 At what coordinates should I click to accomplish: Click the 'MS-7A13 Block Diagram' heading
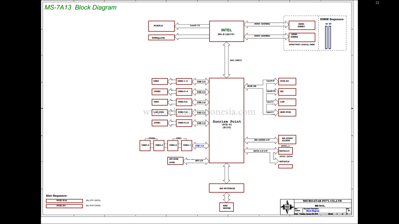80,7
